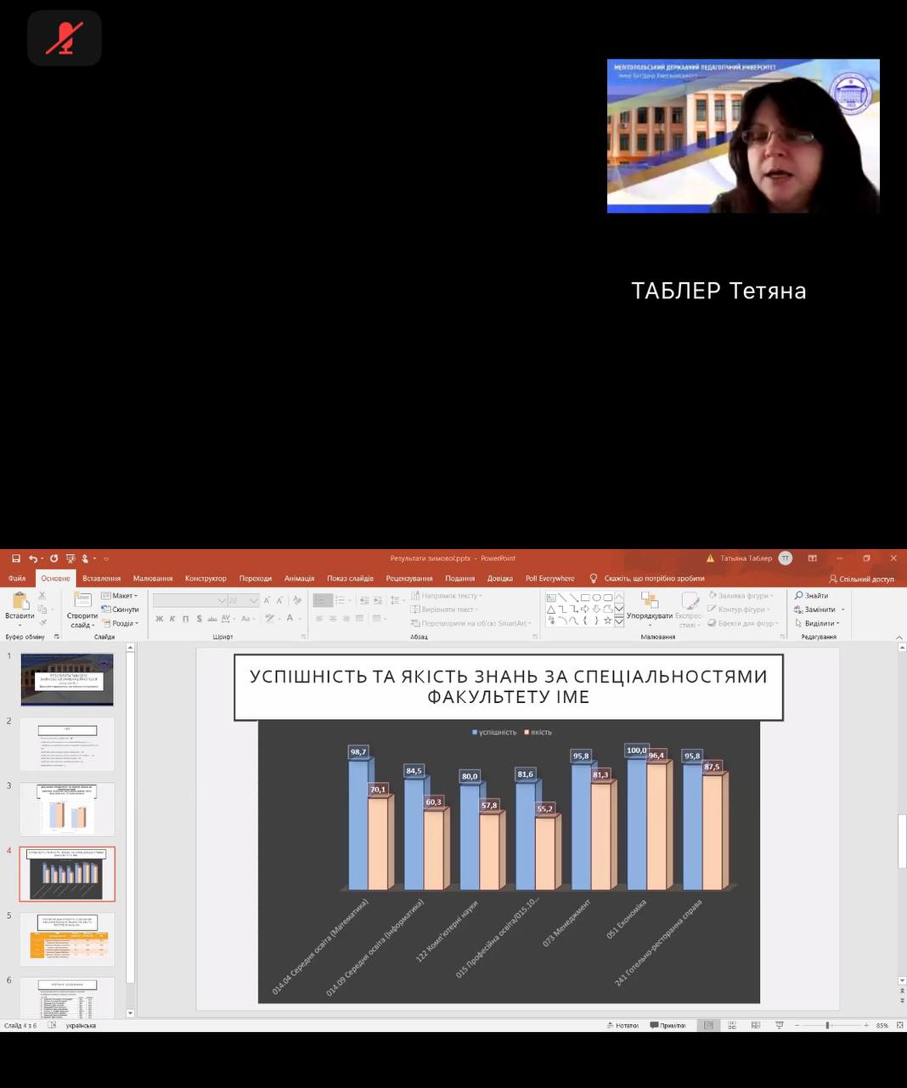This screenshot has width=907, height=1088.
Task: Open the Вставлення (Insert) ribbon tab
Action: pyautogui.click(x=101, y=578)
